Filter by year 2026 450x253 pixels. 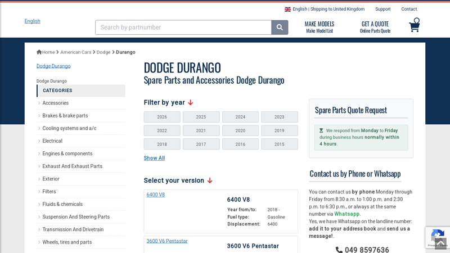click(162, 117)
